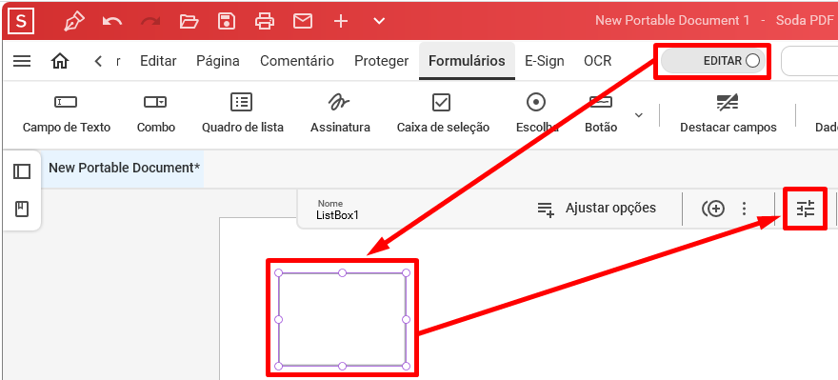Open the Comentário tab
Screen dimensions: 838x380
coord(297,61)
